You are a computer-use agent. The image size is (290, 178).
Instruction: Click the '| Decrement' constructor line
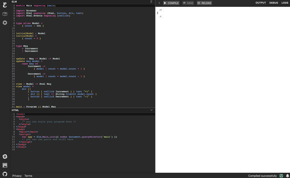(30, 51)
